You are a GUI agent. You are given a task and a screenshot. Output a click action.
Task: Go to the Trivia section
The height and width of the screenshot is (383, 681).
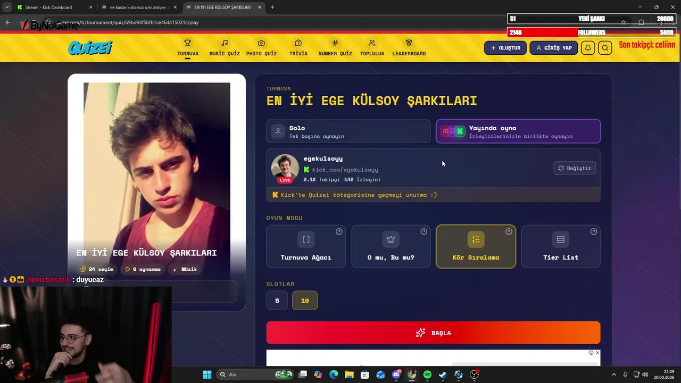pyautogui.click(x=298, y=48)
